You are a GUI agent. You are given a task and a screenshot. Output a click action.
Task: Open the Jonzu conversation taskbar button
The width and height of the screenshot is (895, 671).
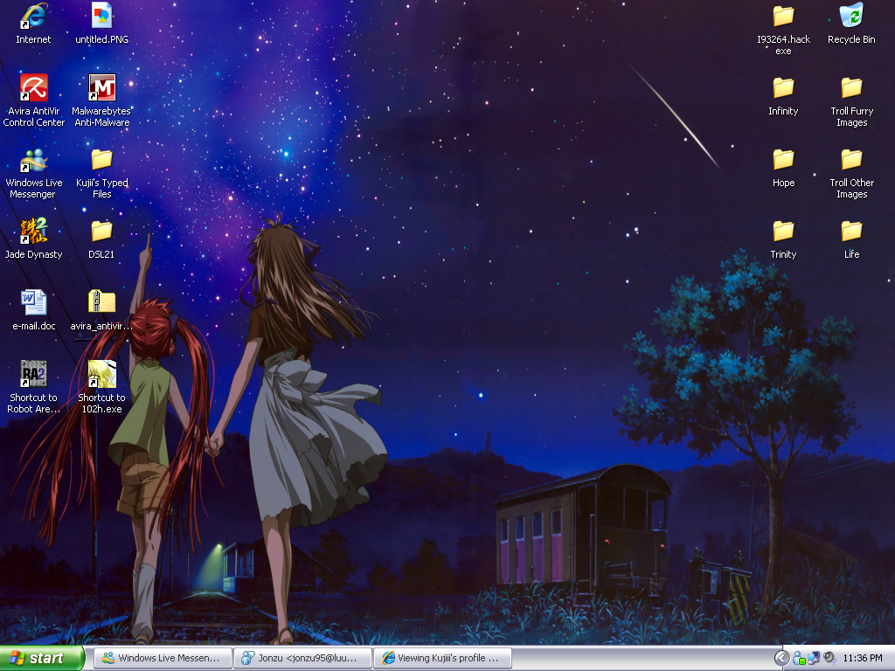click(302, 658)
